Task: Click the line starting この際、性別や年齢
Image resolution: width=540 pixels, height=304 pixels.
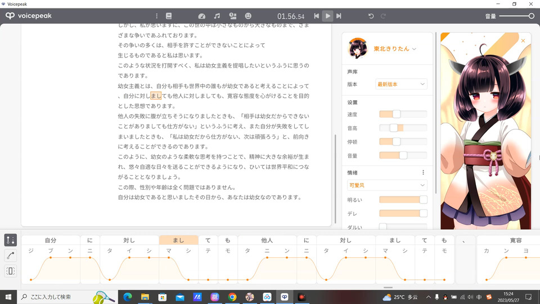Action: [177, 187]
